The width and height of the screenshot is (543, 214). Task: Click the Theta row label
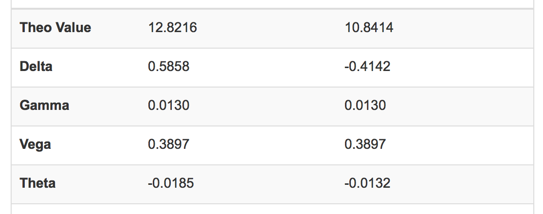37,183
